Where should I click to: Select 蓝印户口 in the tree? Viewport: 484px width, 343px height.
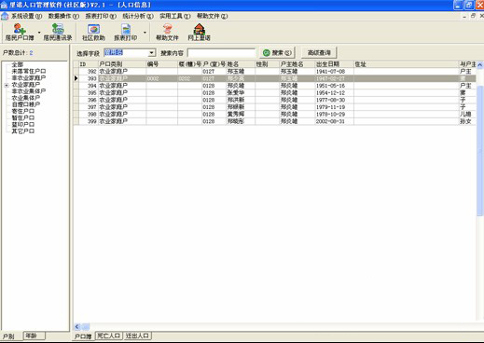click(23, 125)
